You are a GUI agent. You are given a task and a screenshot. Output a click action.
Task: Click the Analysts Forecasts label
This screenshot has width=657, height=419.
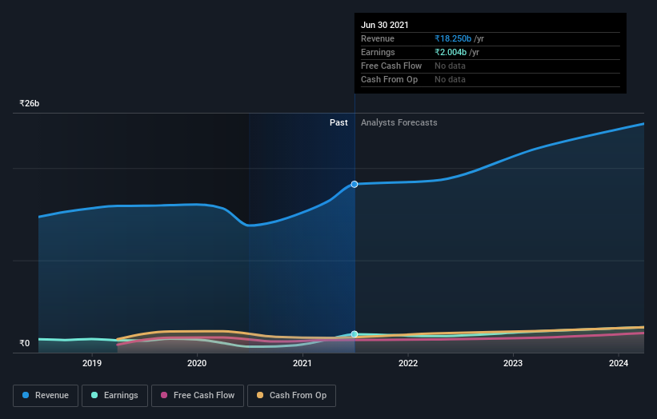tap(399, 122)
